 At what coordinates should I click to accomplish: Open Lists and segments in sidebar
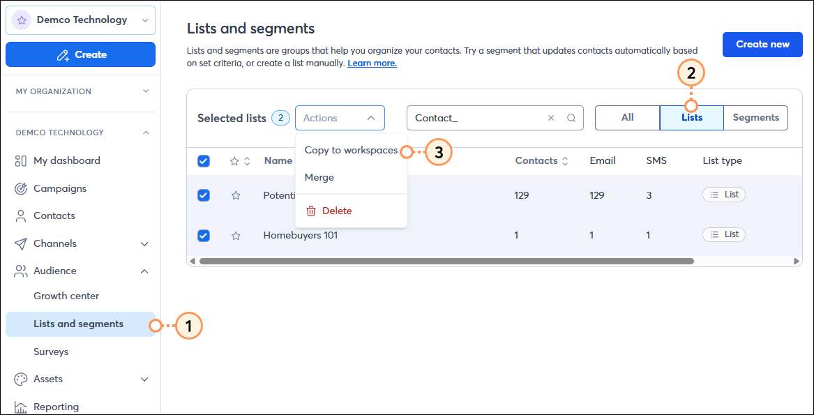[x=80, y=324]
